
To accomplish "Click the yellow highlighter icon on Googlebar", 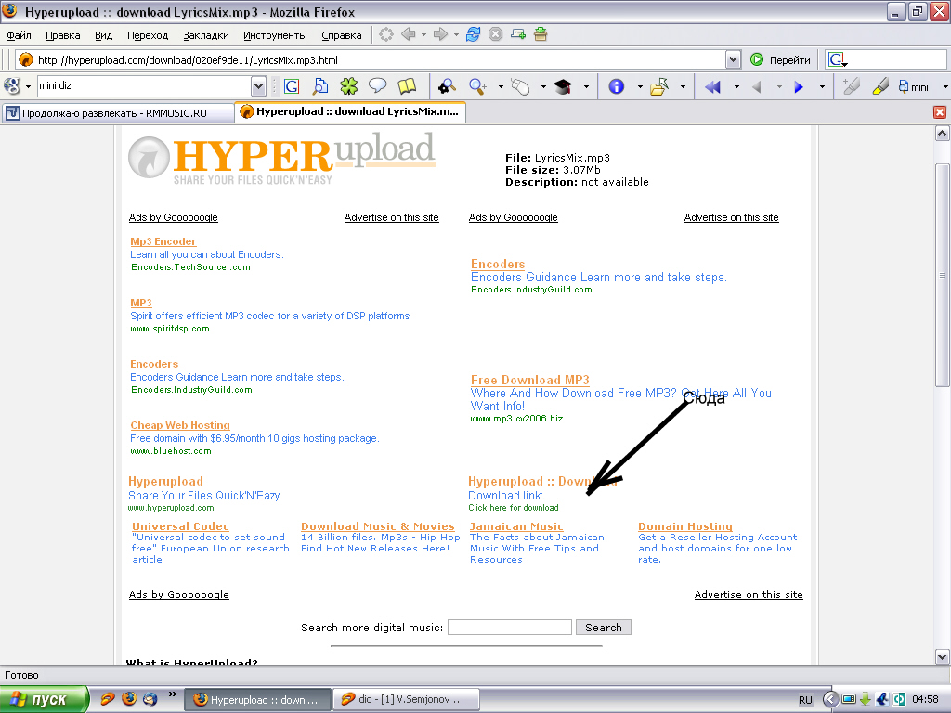I will pos(880,86).
